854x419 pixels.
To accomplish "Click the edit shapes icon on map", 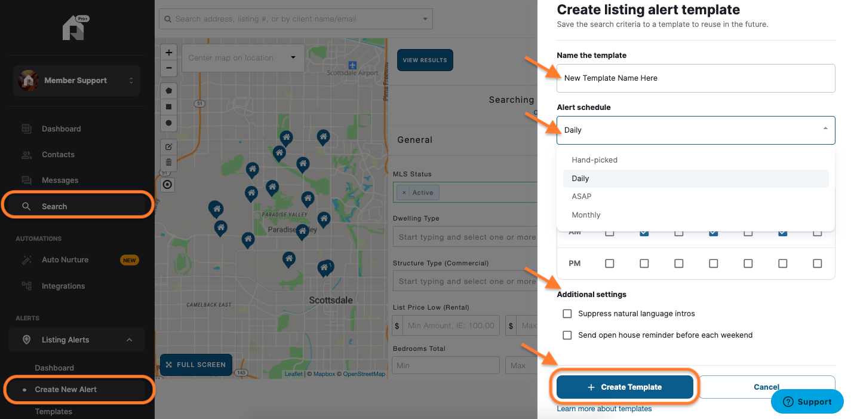I will 168,147.
